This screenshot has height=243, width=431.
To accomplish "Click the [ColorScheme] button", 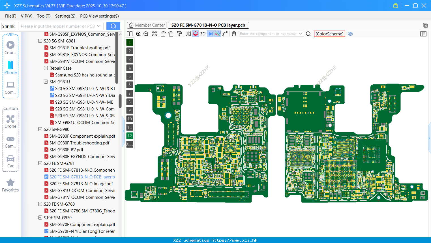I will pos(329,34).
